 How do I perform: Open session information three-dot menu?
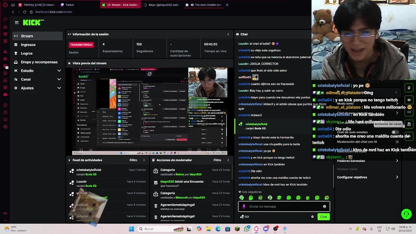point(228,34)
